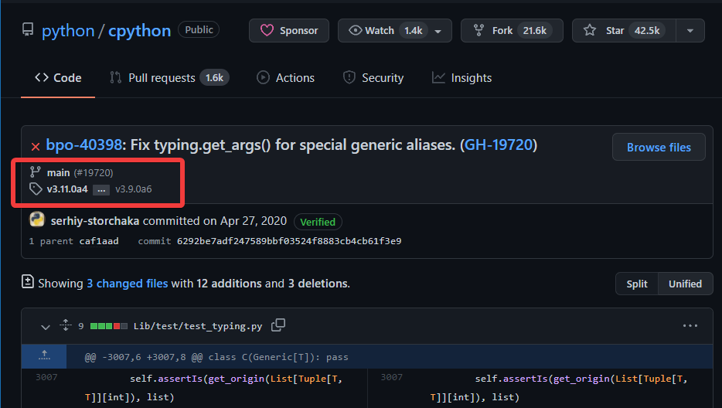Image resolution: width=722 pixels, height=408 pixels.
Task: Open Lib/test/test_typing.py file link
Action: pos(198,326)
